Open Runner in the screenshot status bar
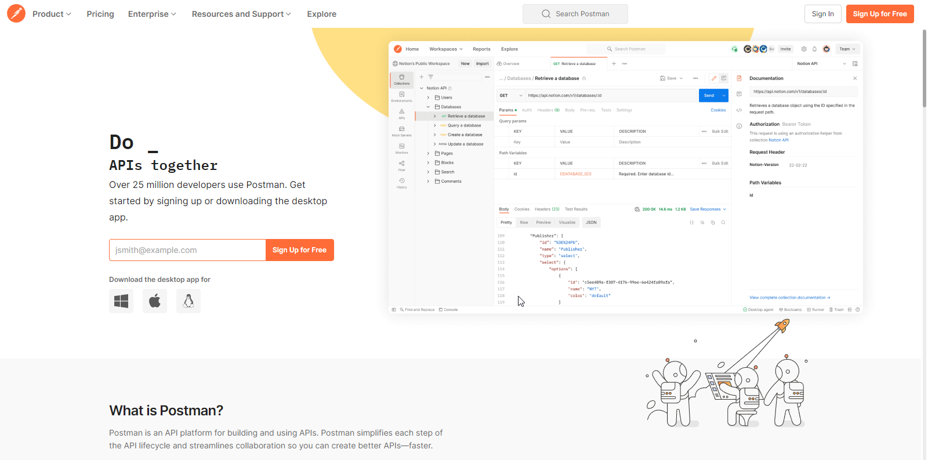Image resolution: width=928 pixels, height=460 pixels. click(x=815, y=310)
